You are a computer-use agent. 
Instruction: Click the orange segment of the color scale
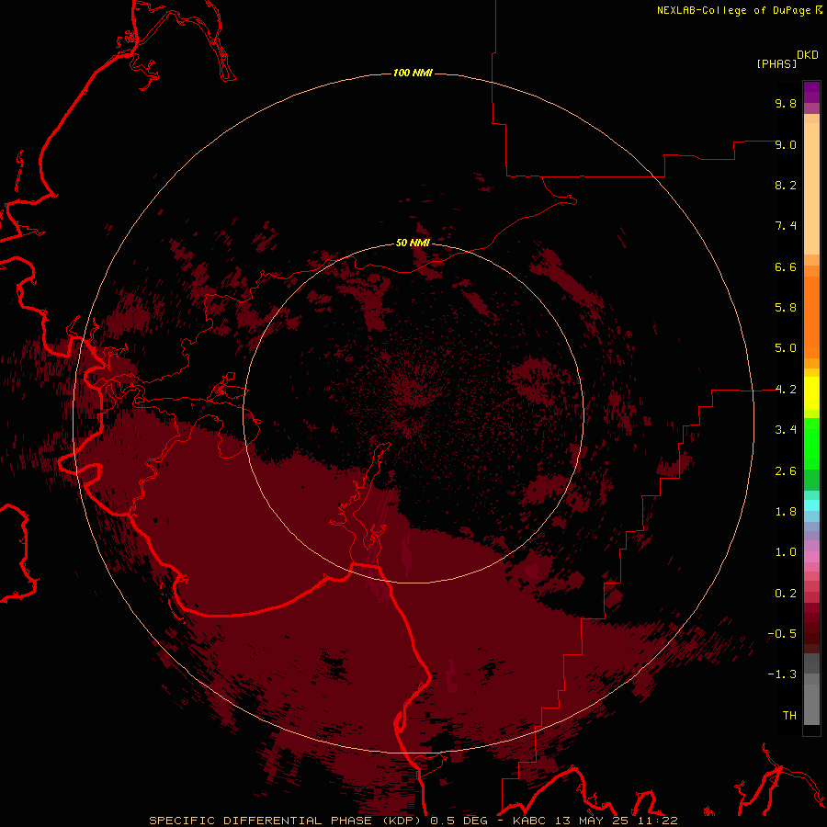tap(811, 317)
